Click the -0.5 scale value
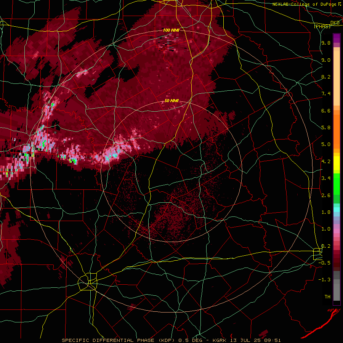Viewport: 343px width, 343px height. (324, 263)
